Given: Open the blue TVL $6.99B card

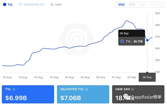Looking at the screenshot, I should pos(28,94).
